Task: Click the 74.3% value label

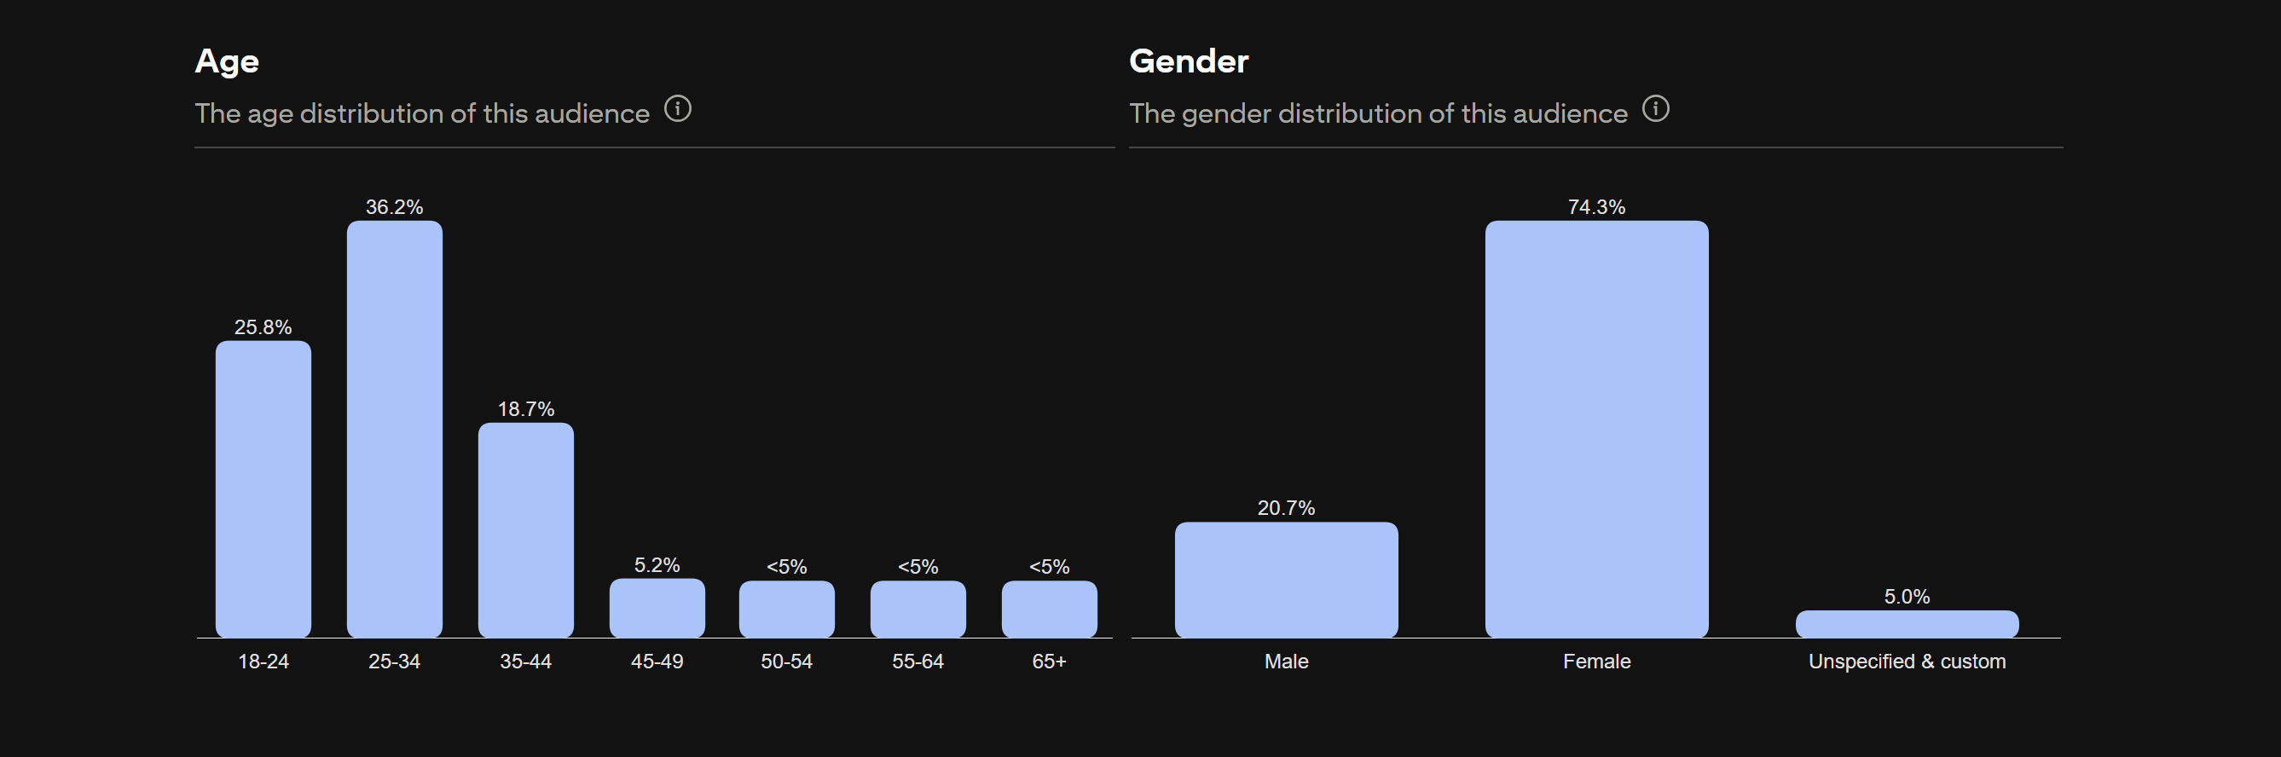Action: pos(1595,207)
